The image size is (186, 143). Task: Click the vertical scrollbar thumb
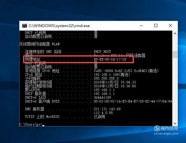[x=175, y=54]
